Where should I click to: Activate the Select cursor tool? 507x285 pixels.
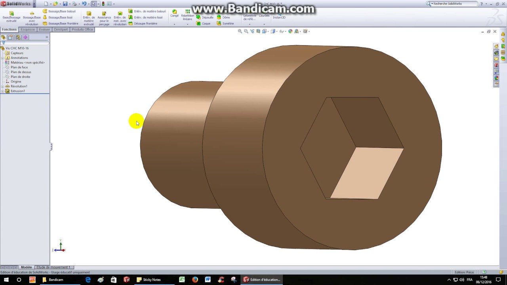[x=94, y=4]
